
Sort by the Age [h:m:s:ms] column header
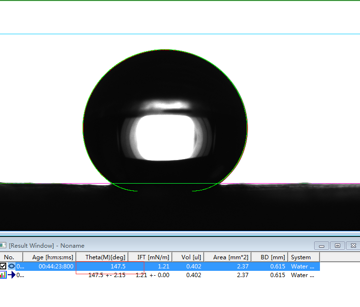pos(49,257)
